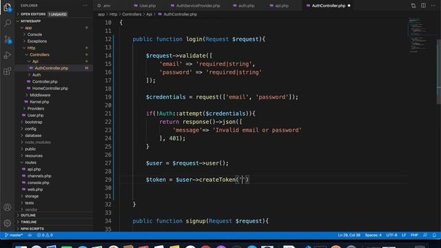
Task: Open User.php in file tree
Action: pyautogui.click(x=35, y=116)
